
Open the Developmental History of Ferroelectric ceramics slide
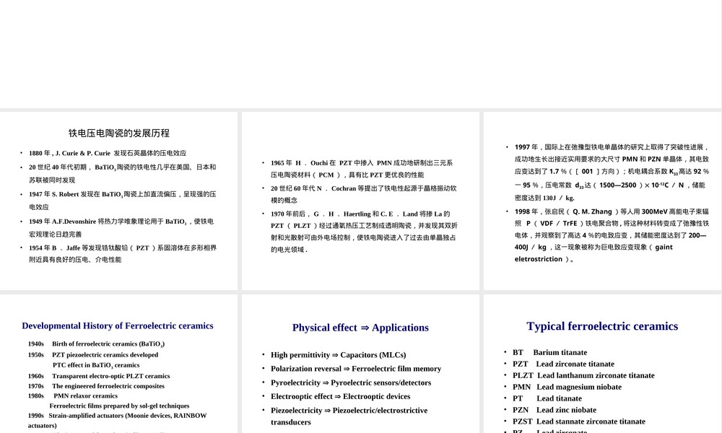click(119, 364)
